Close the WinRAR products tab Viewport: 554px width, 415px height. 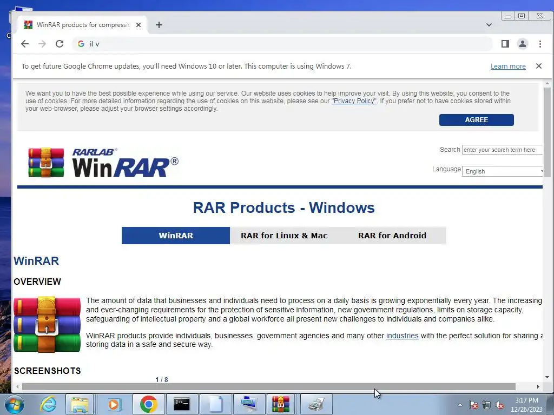click(x=138, y=25)
